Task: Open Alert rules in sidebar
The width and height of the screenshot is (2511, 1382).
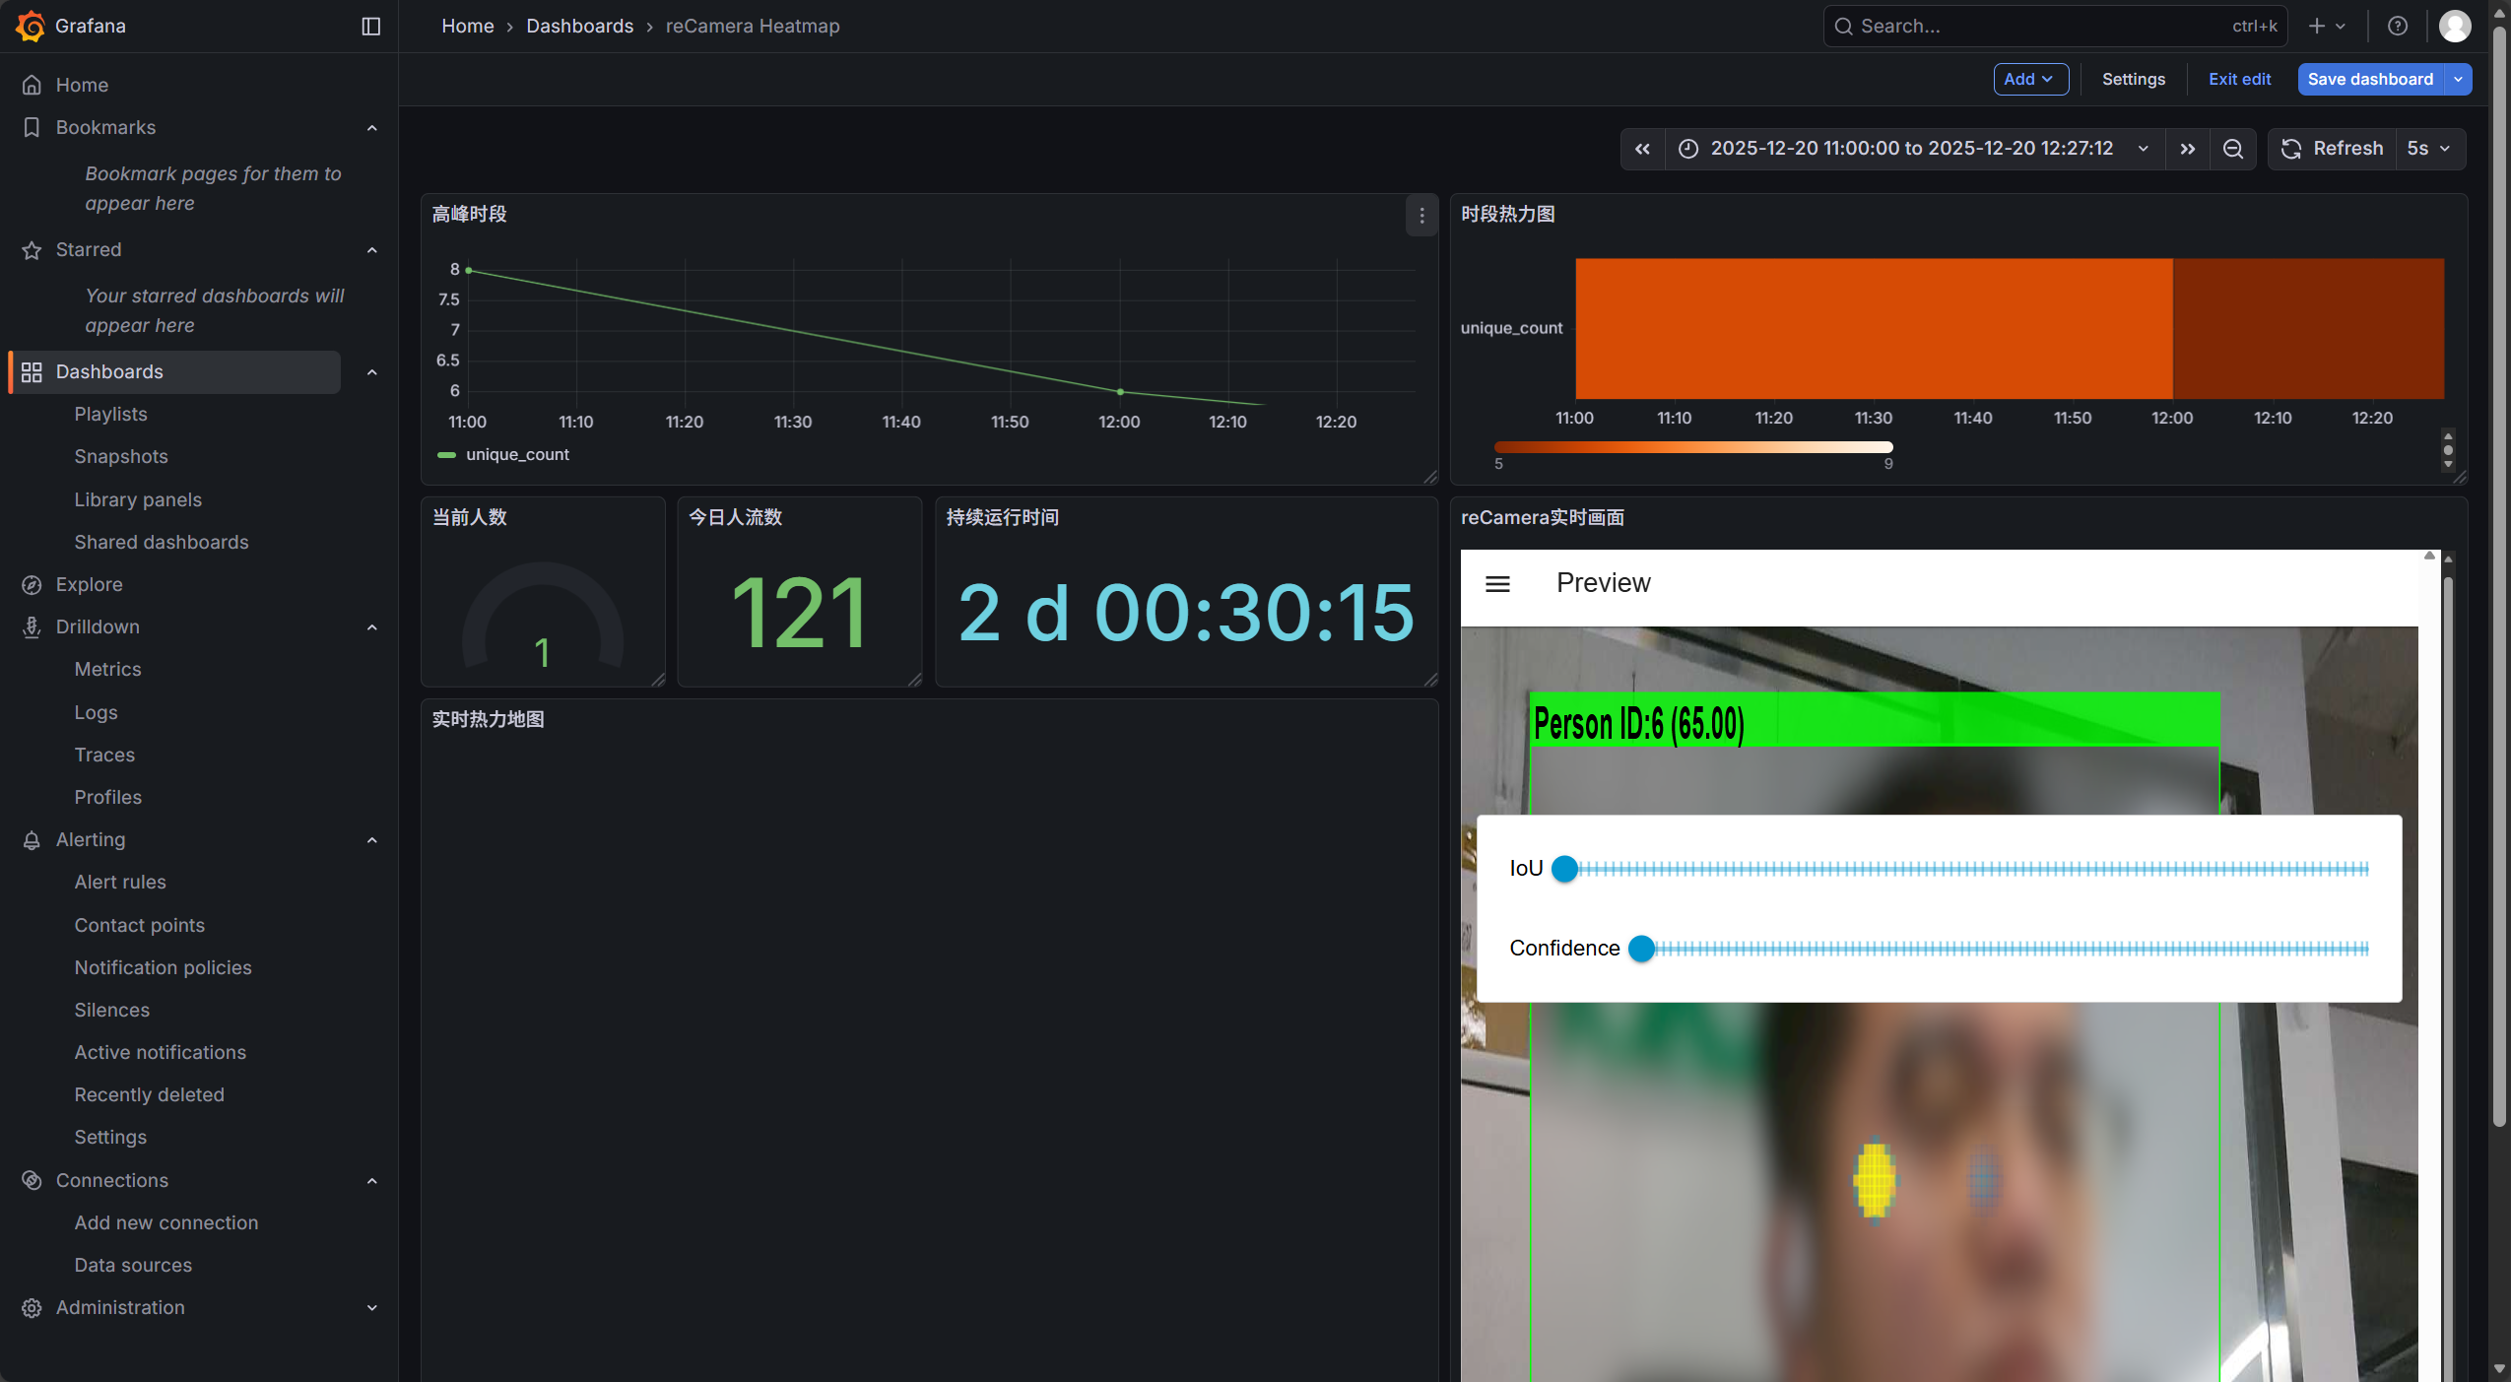Action: click(x=120, y=883)
